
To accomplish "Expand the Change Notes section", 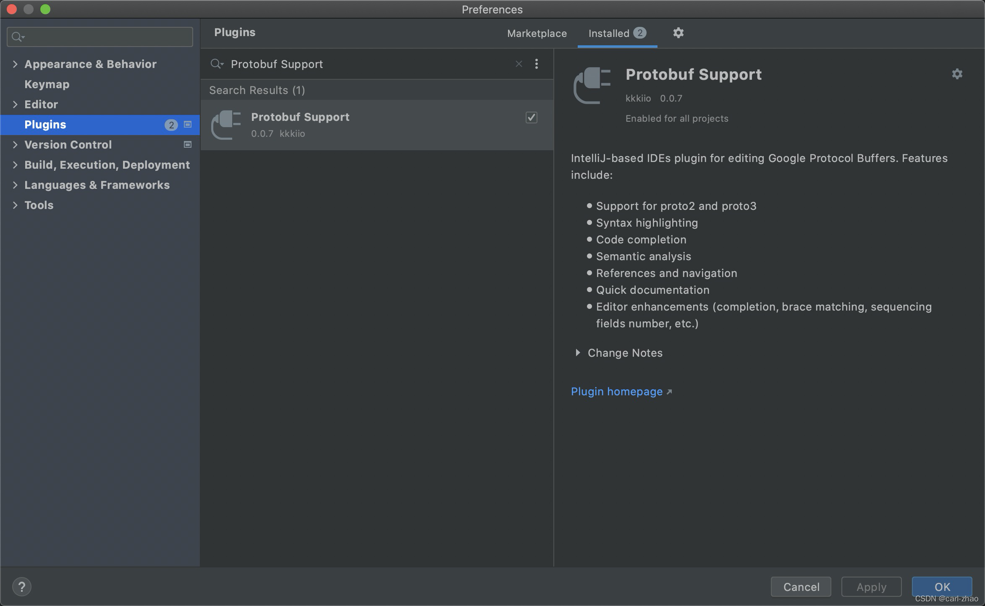I will [578, 353].
